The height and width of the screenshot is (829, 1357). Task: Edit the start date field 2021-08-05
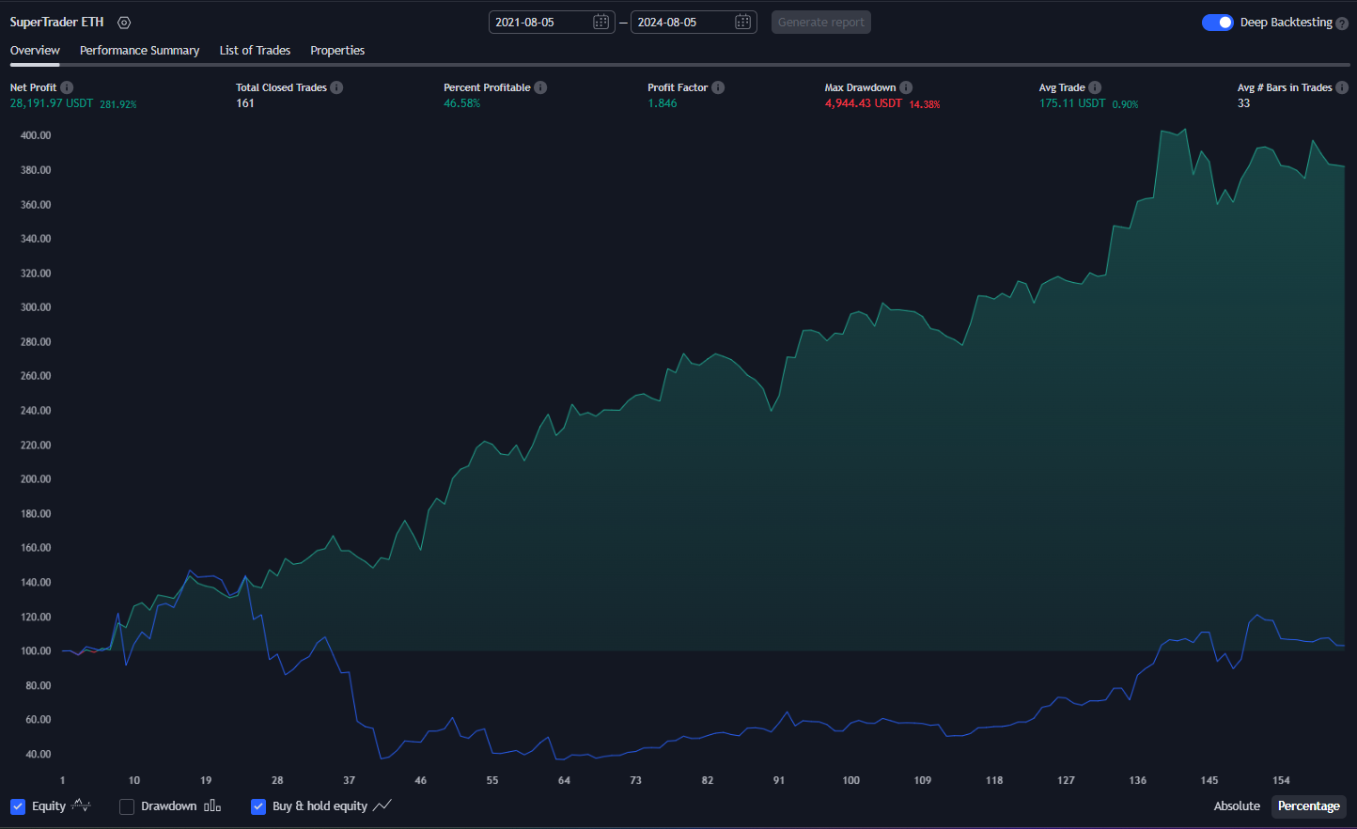[x=552, y=22]
